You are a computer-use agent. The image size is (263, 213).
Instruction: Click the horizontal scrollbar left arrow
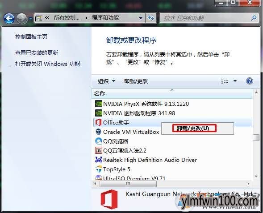pyautogui.click(x=96, y=184)
